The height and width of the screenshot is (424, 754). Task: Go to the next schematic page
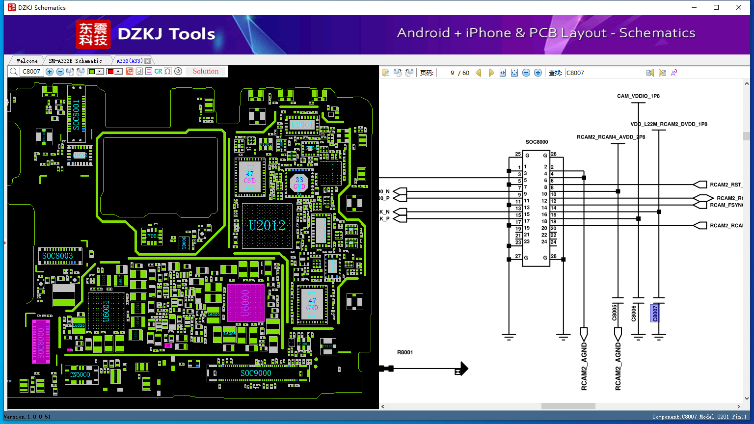point(491,73)
